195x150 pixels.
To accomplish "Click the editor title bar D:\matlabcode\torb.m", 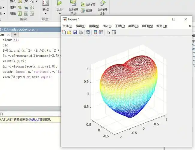I will click(30, 29).
